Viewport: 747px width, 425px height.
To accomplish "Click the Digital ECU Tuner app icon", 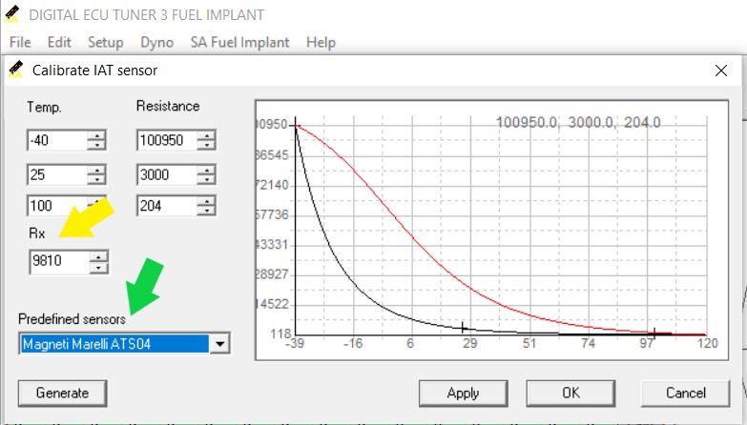I will [x=11, y=14].
